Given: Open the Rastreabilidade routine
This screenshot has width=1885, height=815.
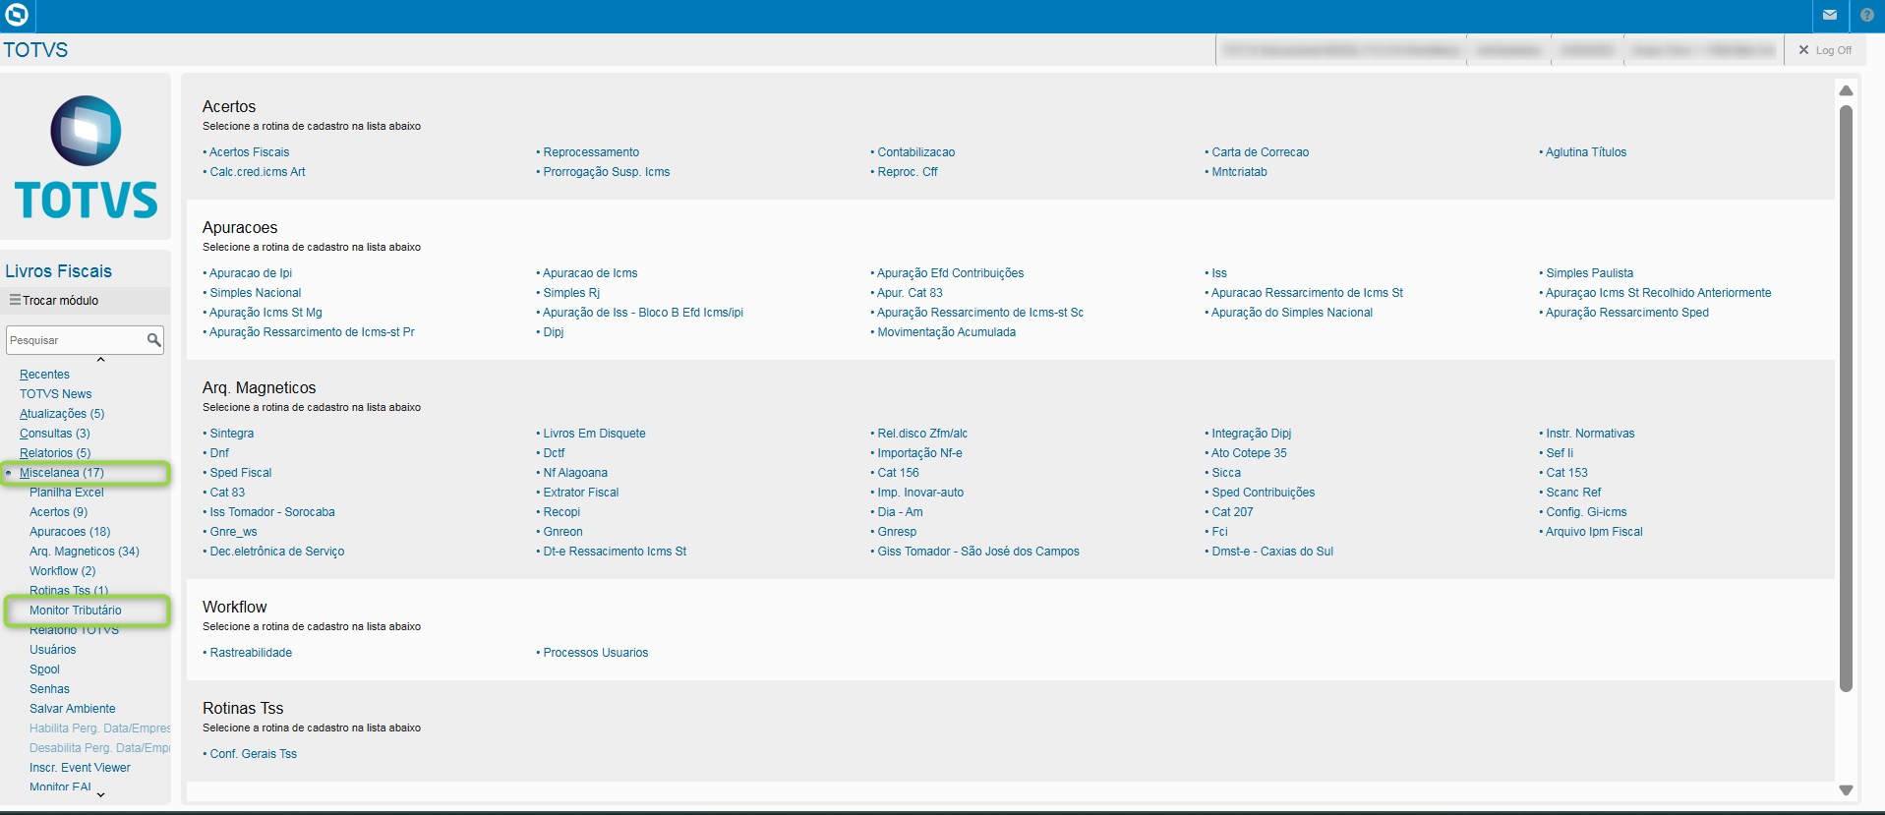Looking at the screenshot, I should tap(251, 653).
